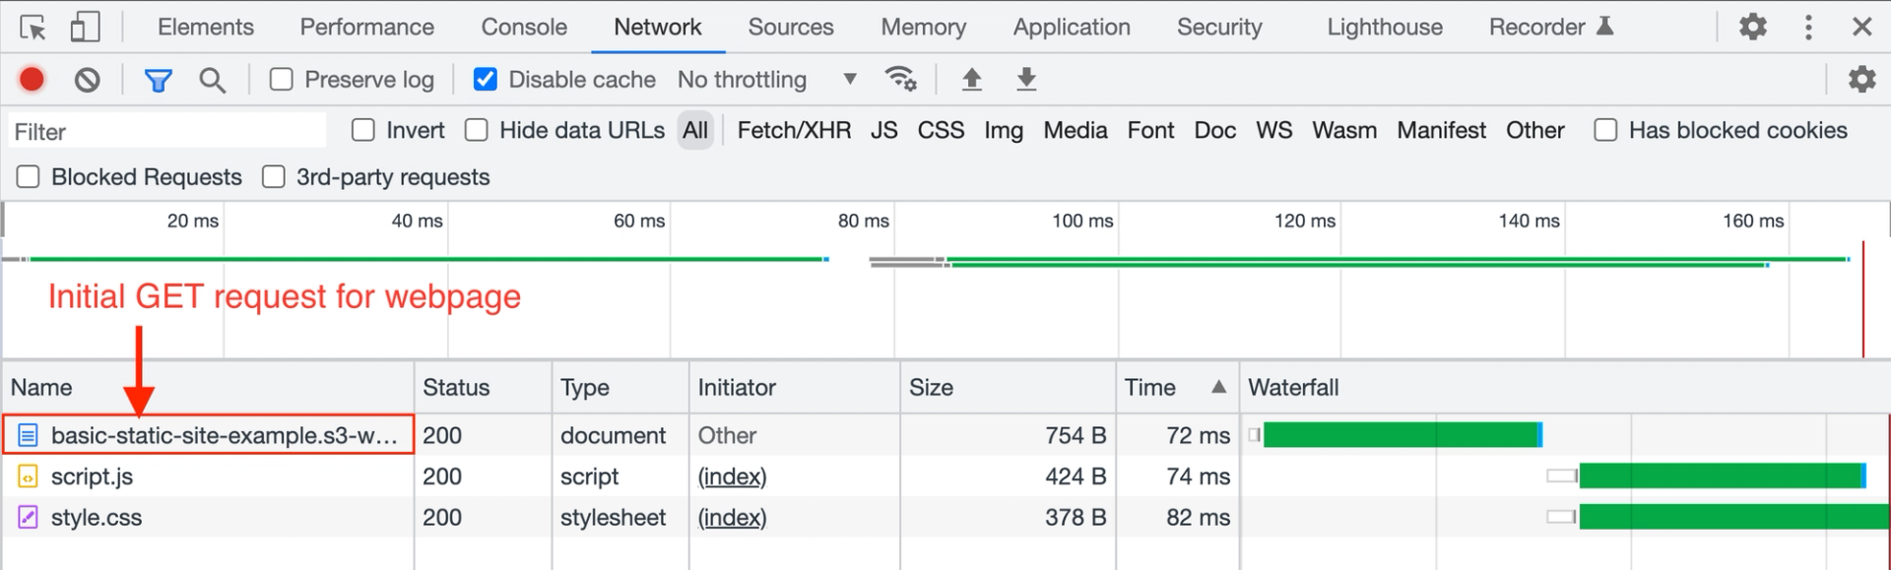The height and width of the screenshot is (570, 1891).
Task: Focus the Filter text field
Action: coord(167,131)
